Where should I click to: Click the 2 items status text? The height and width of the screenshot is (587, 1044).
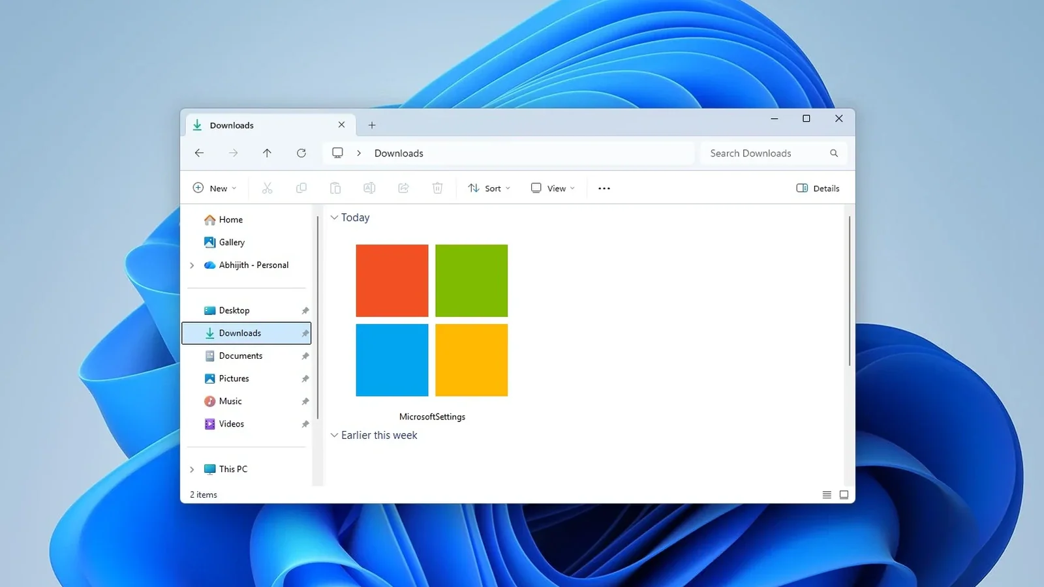(204, 495)
